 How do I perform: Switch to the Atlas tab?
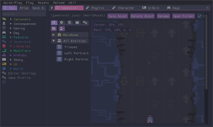coord(24,8)
